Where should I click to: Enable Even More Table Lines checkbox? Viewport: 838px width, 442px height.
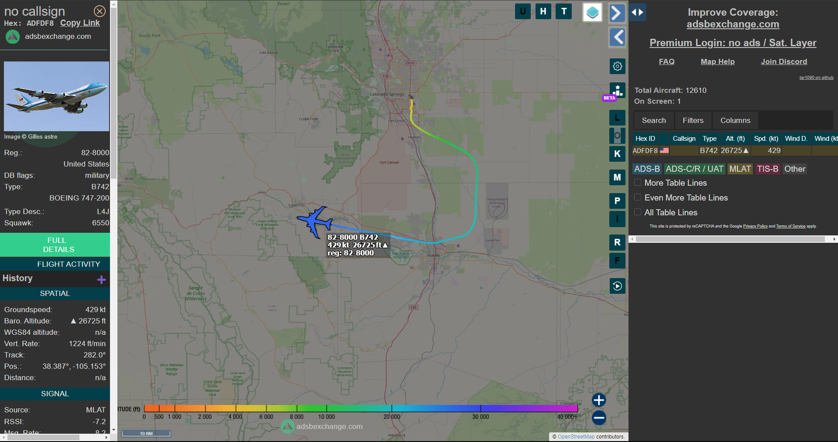[638, 197]
